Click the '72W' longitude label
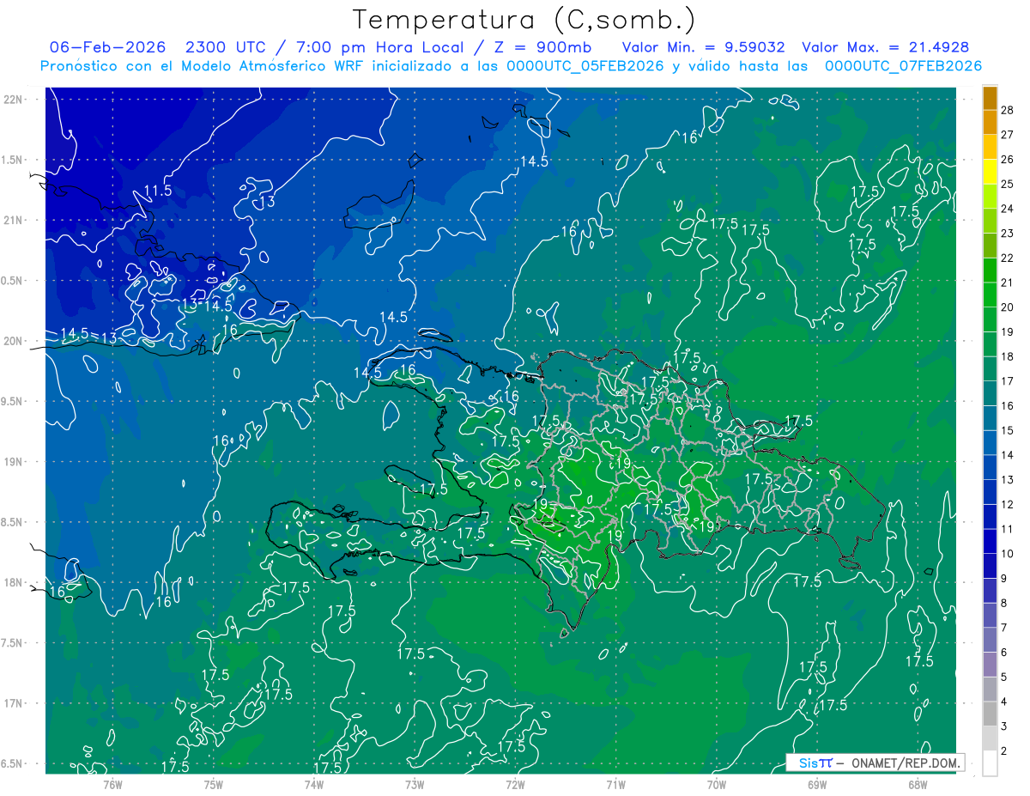 (515, 784)
